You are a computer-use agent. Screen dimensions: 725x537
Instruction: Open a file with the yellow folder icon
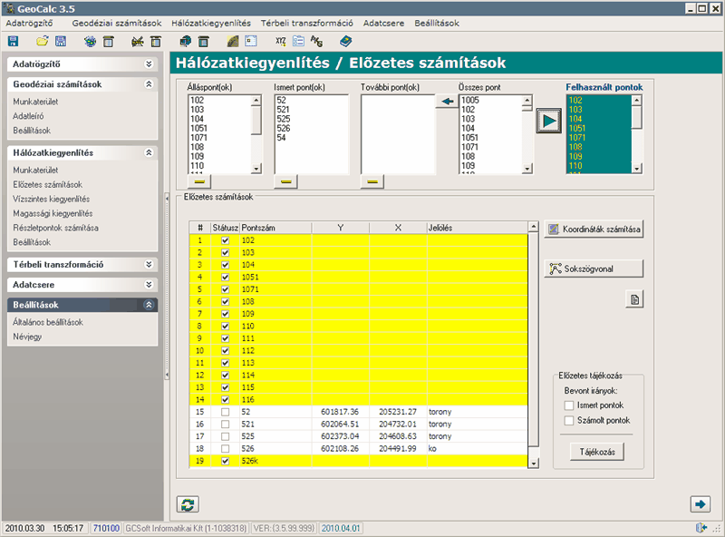coord(43,41)
